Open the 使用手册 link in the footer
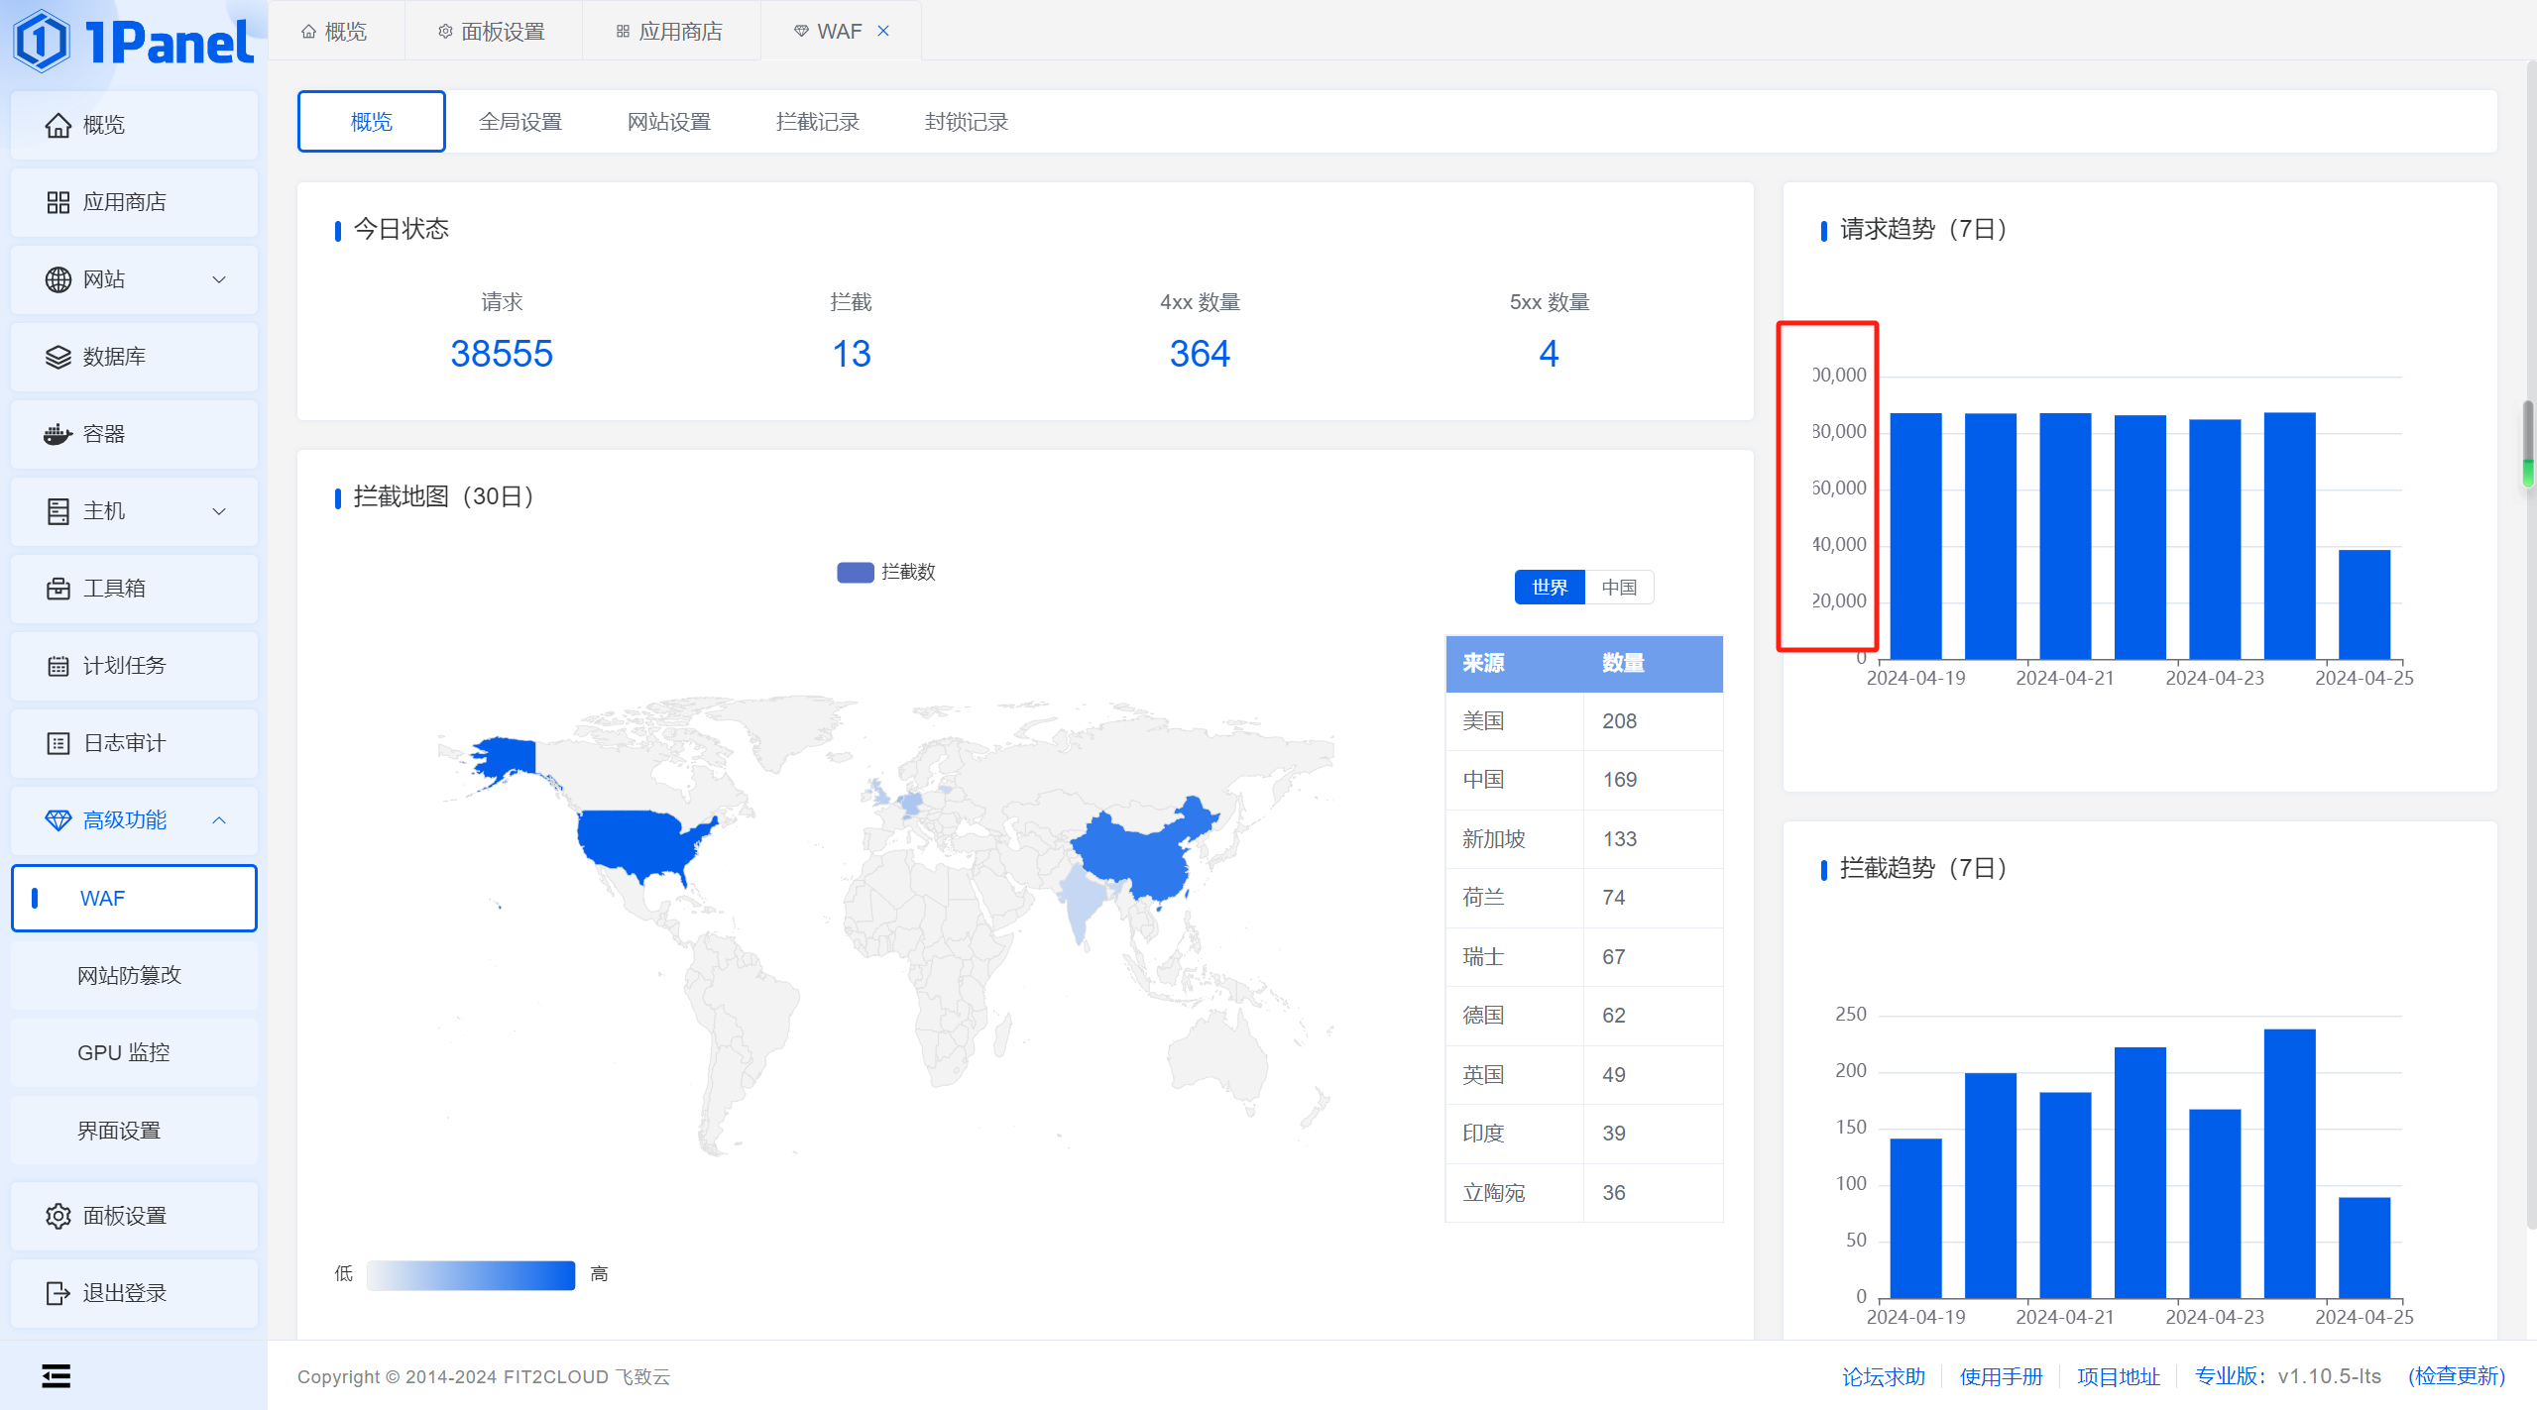Screen dimensions: 2537x1410 [x=2000, y=1376]
